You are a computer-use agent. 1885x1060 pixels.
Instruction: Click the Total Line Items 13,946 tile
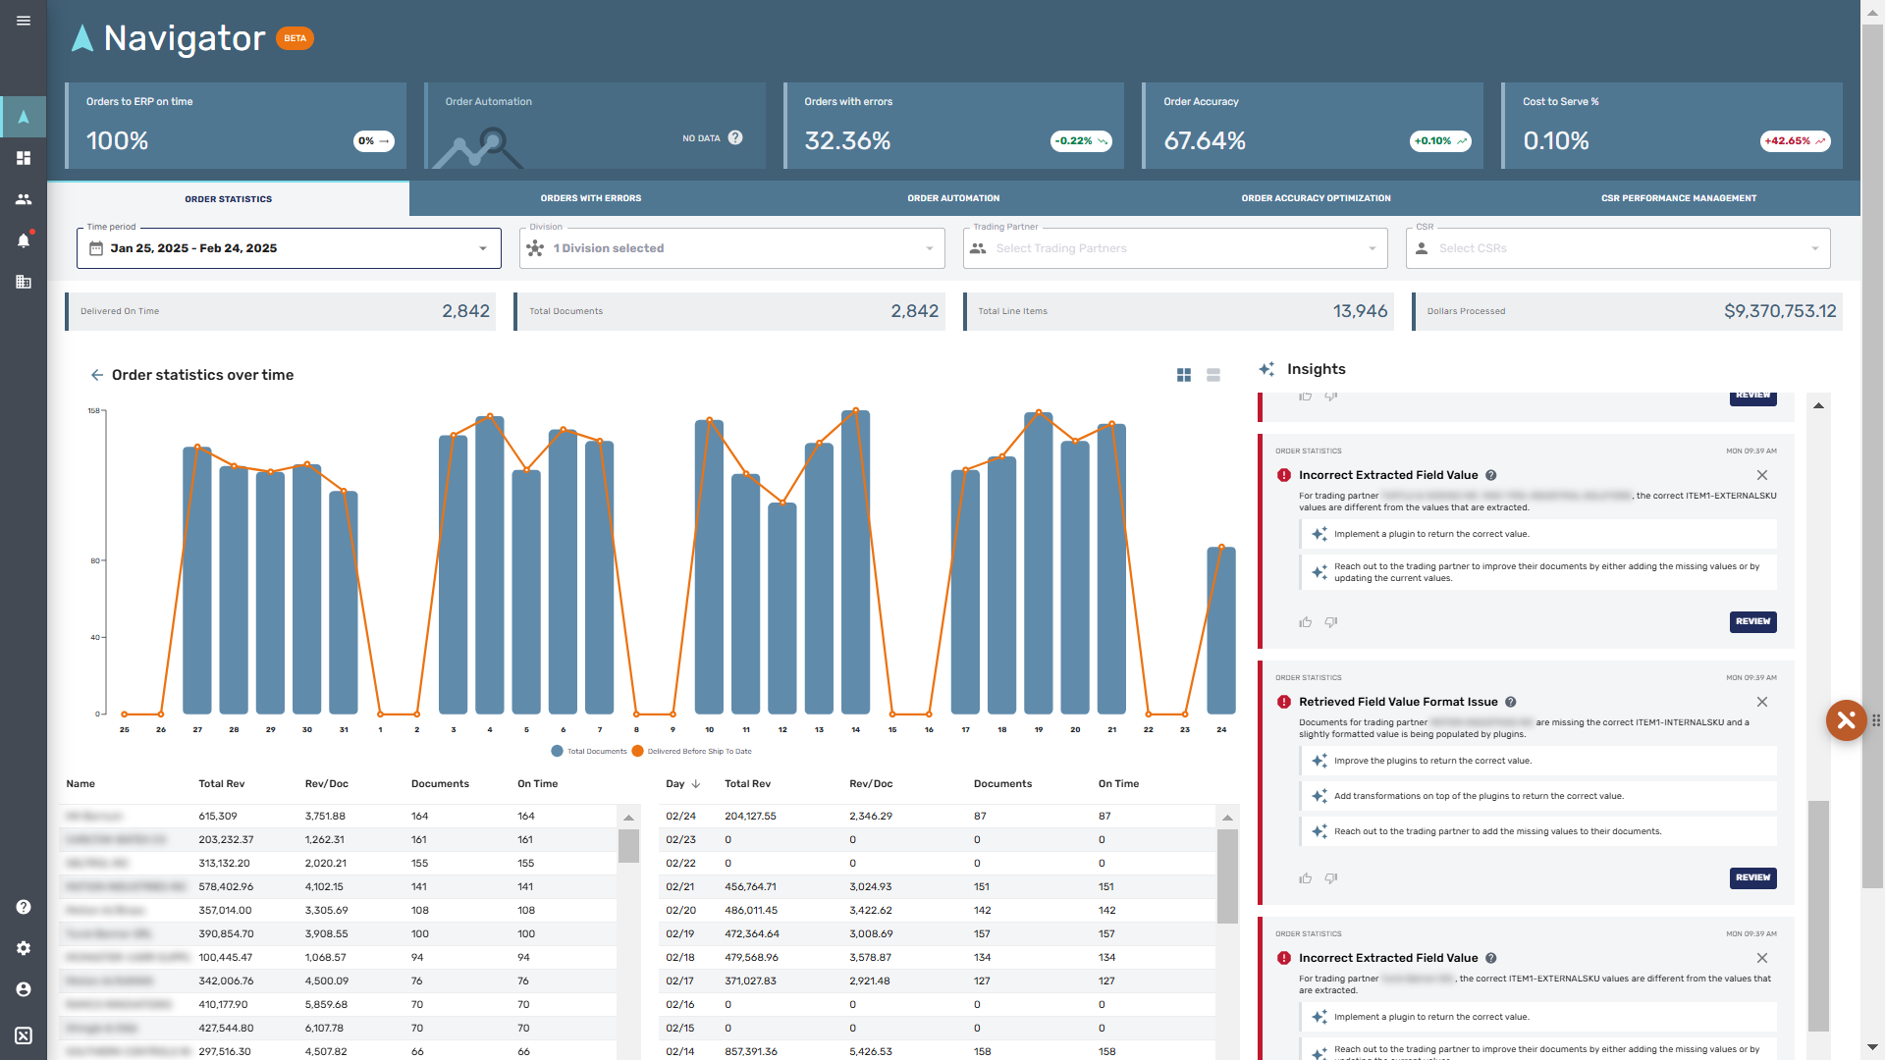[1178, 311]
